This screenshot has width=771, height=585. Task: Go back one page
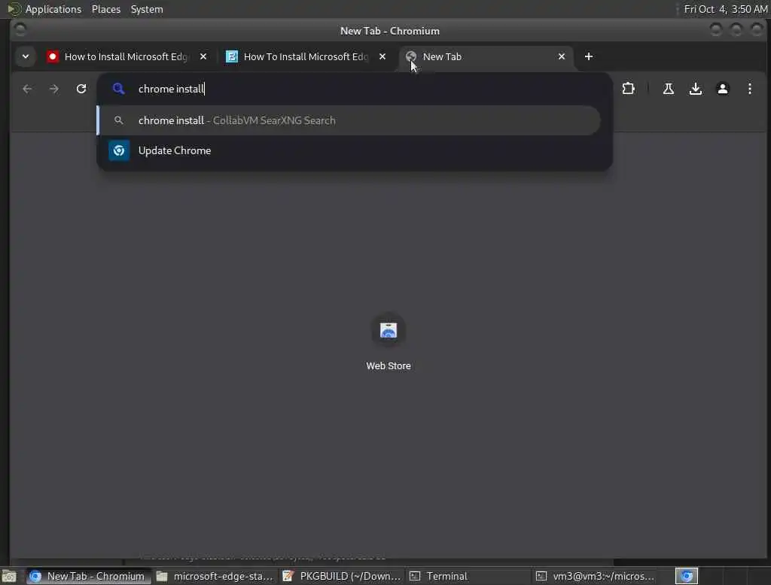click(x=28, y=89)
